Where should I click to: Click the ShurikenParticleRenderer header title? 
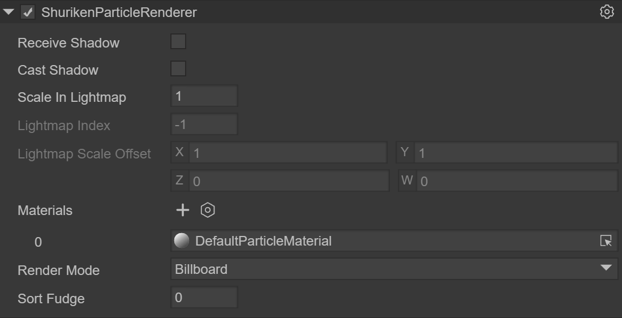point(119,12)
